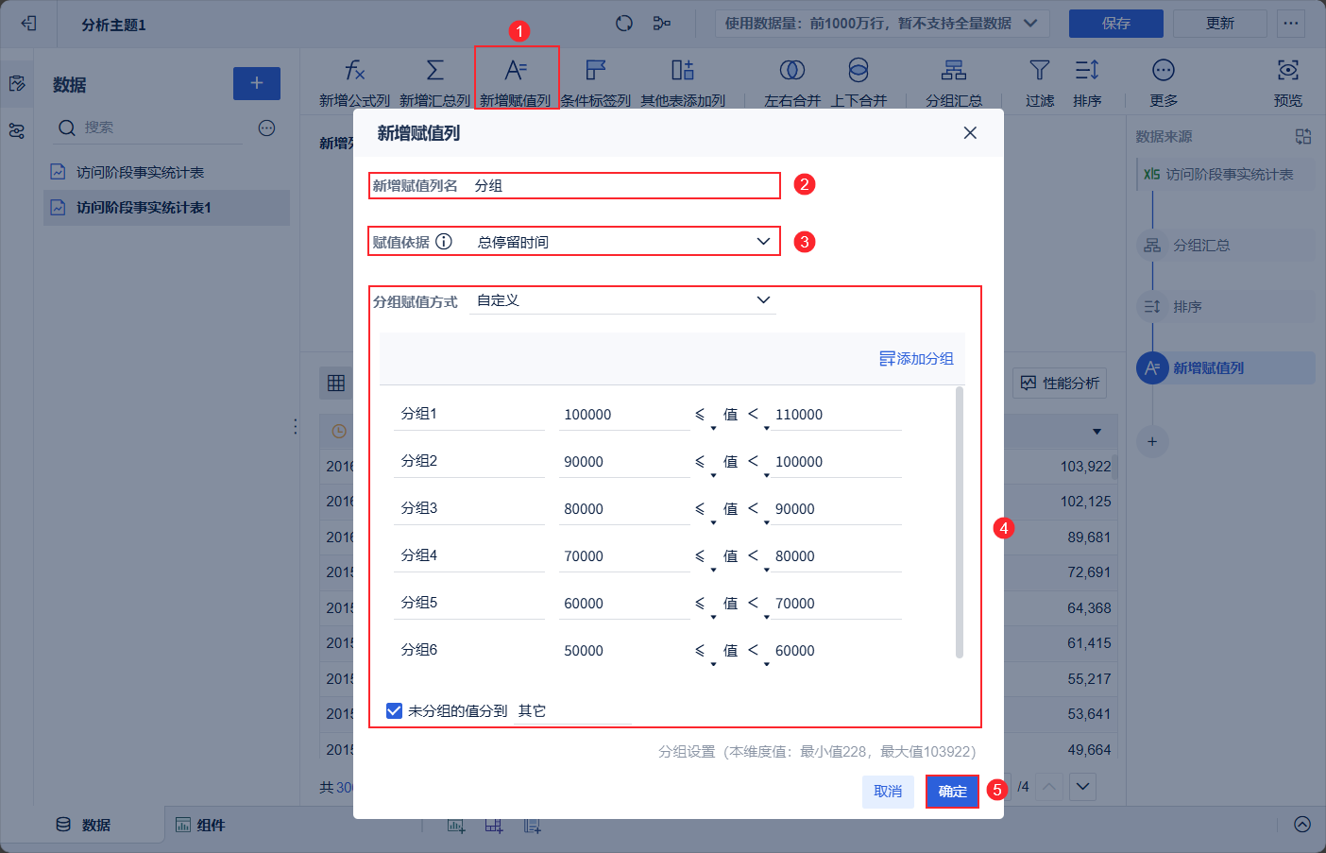
Task: Close the 新增赋值列 dialog
Action: pyautogui.click(x=970, y=133)
